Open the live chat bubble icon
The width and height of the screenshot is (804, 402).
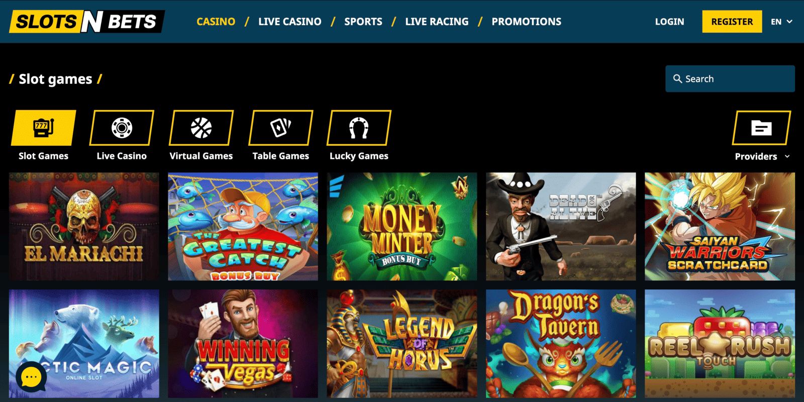point(31,377)
